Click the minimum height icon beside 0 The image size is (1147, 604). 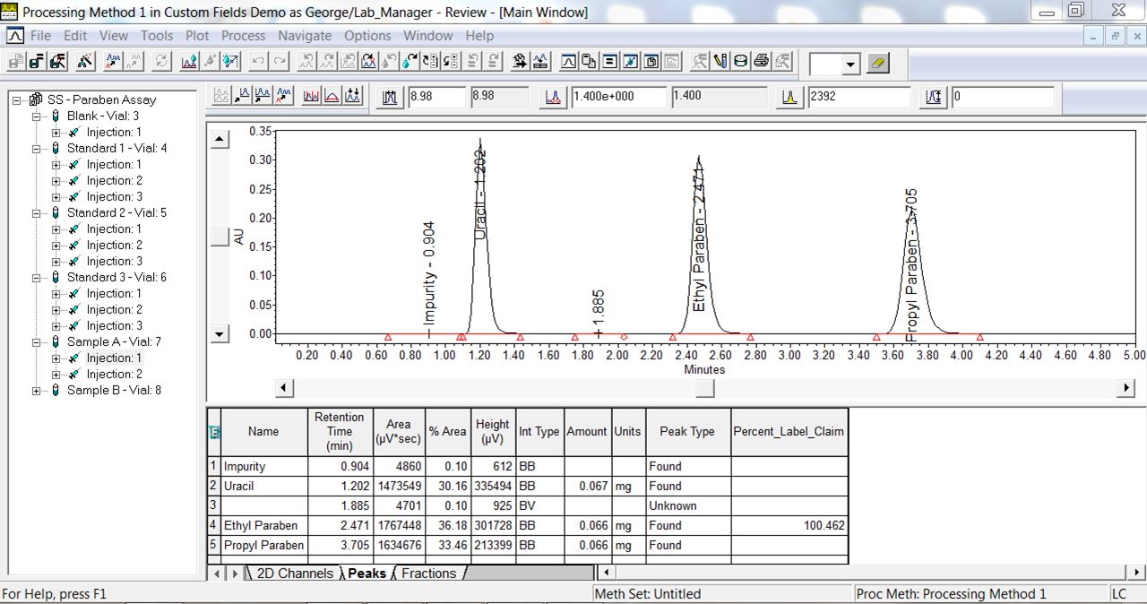(x=935, y=97)
